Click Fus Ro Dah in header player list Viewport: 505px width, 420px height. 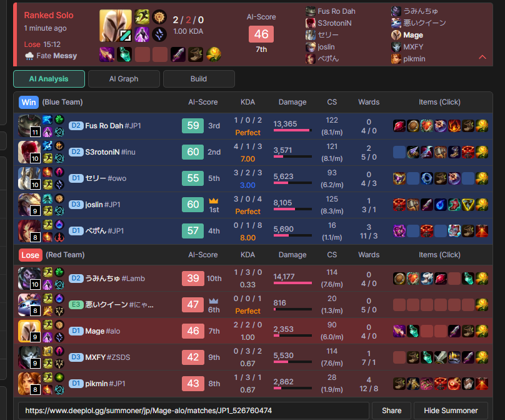[x=331, y=11]
